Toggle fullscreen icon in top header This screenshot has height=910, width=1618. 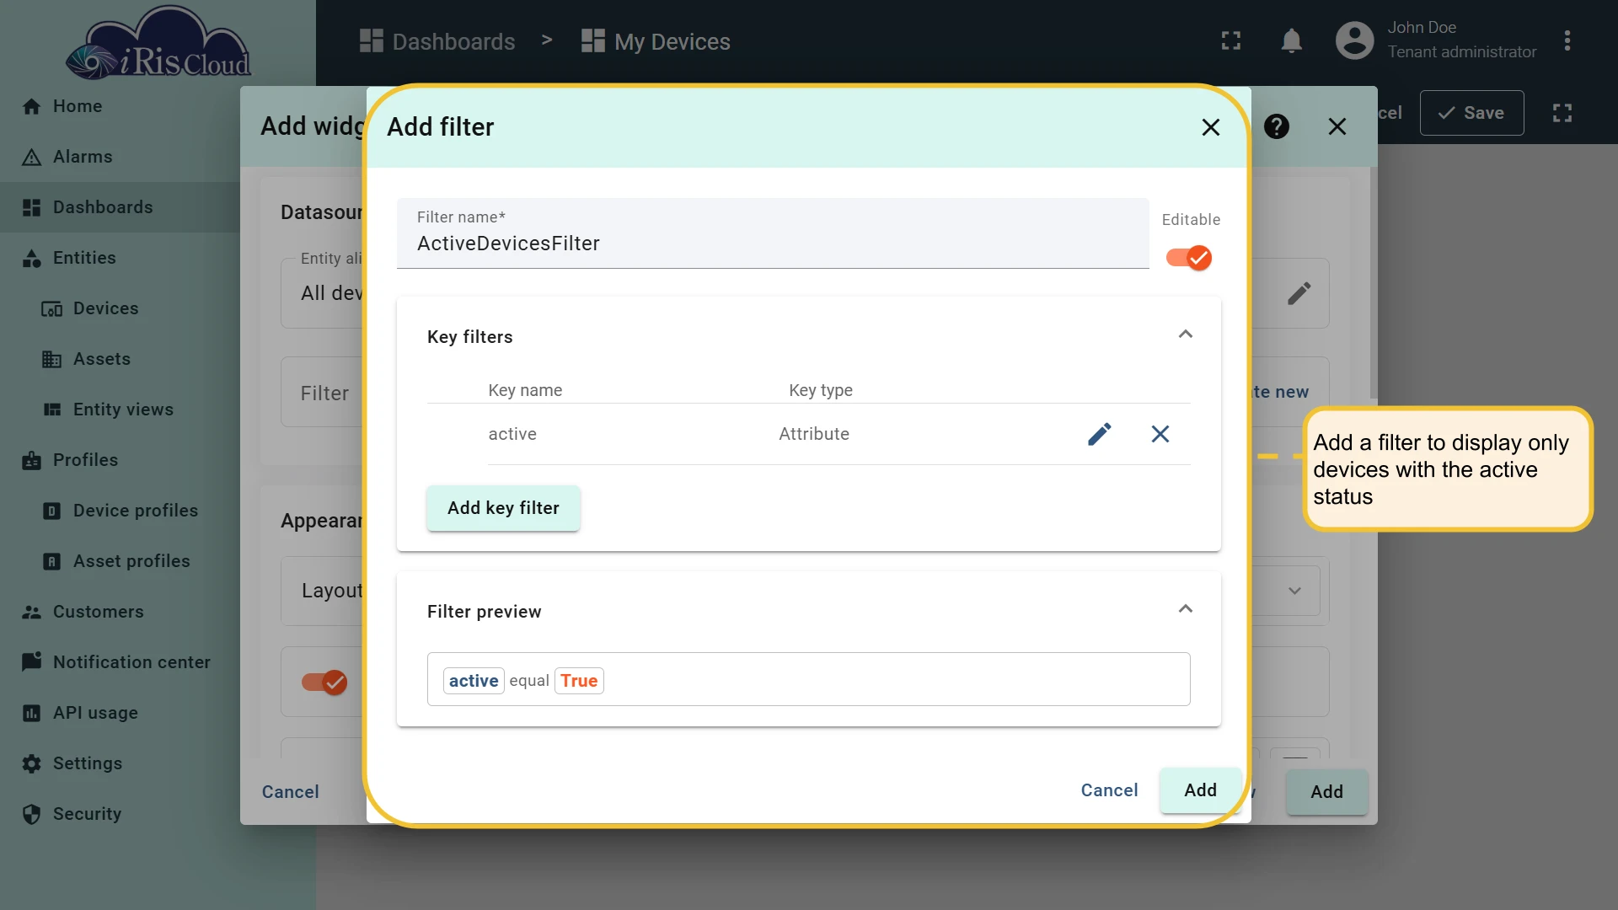click(1231, 40)
